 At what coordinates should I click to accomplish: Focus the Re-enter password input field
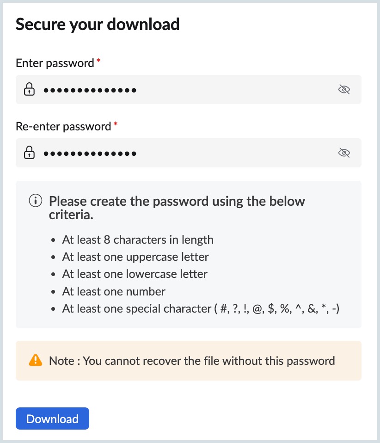[x=185, y=153]
